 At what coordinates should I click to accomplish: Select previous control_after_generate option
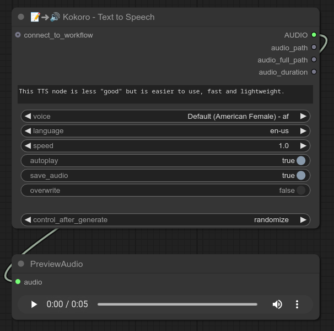(28, 220)
